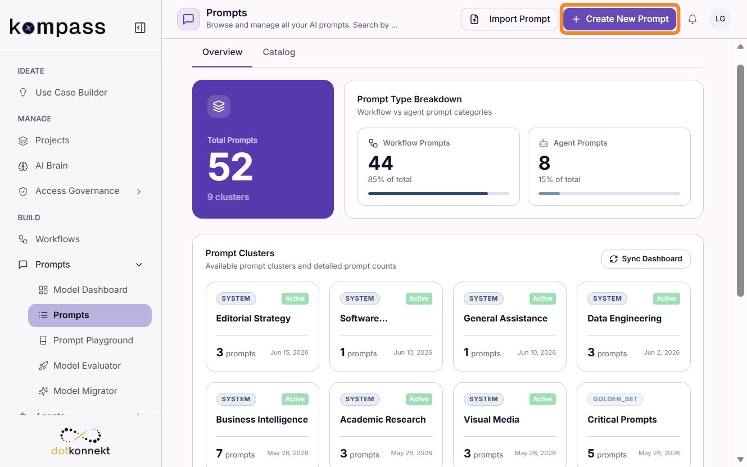Click the Projects layers icon
747x467 pixels.
[23, 140]
